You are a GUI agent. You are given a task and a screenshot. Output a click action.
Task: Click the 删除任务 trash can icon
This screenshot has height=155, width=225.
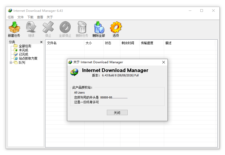click(82, 27)
